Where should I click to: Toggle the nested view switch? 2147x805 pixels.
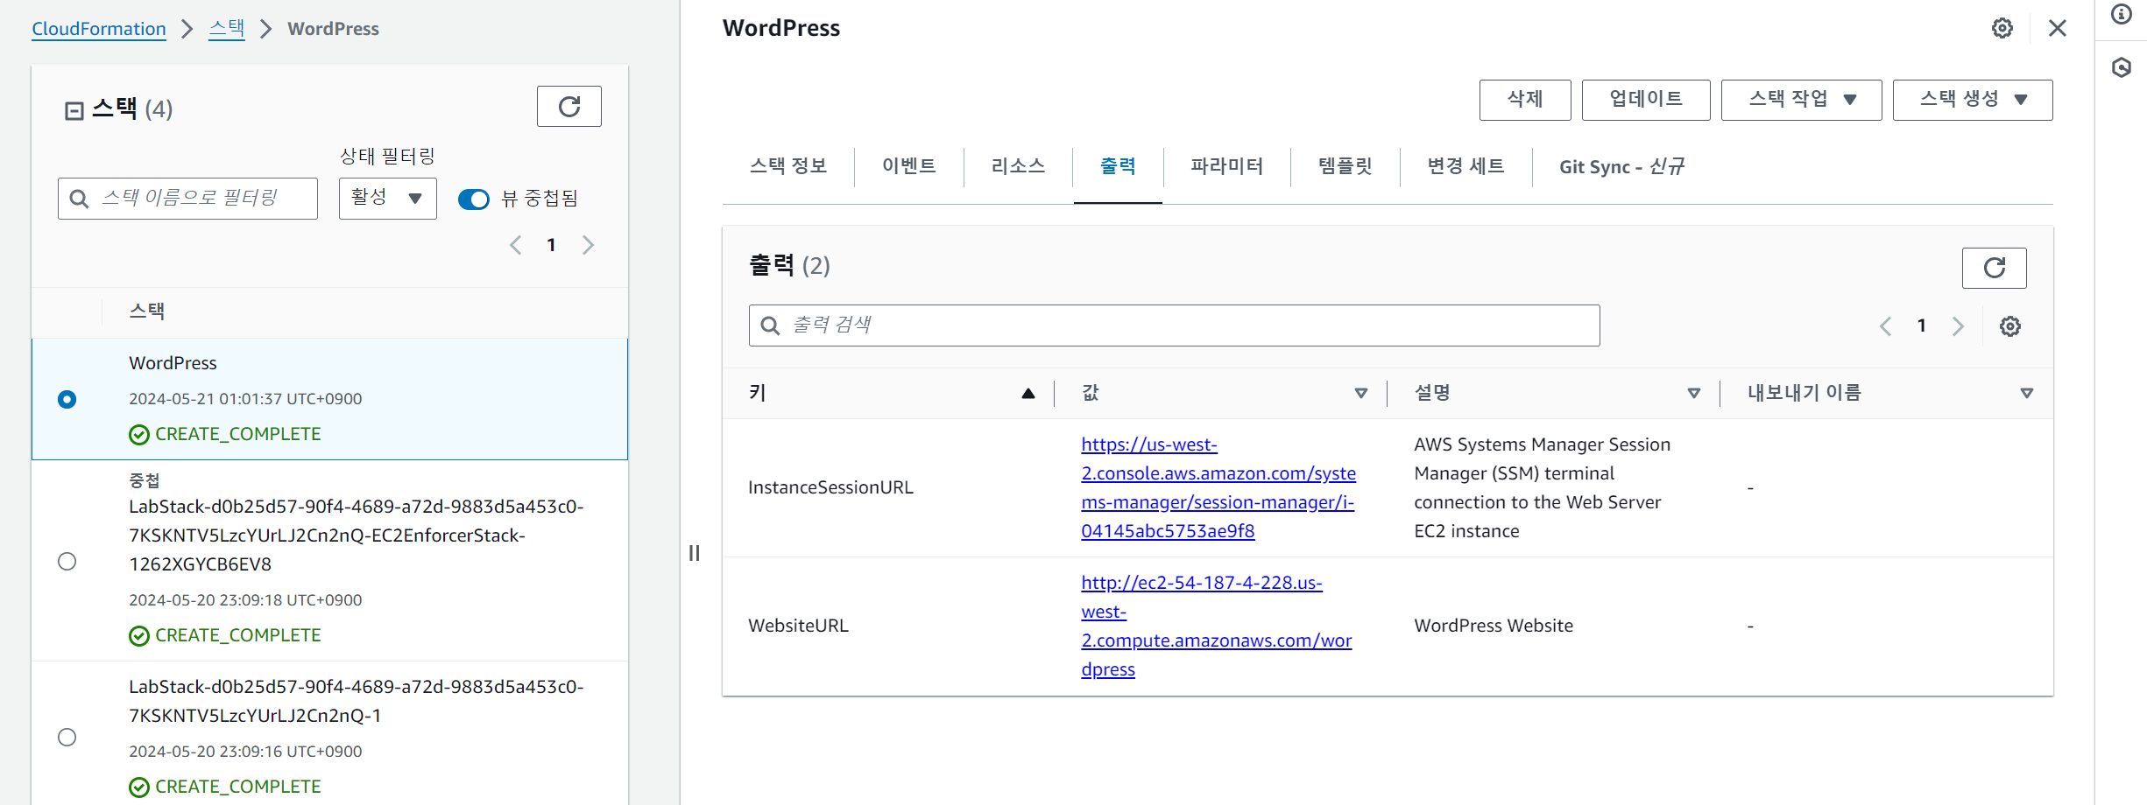pos(474,199)
